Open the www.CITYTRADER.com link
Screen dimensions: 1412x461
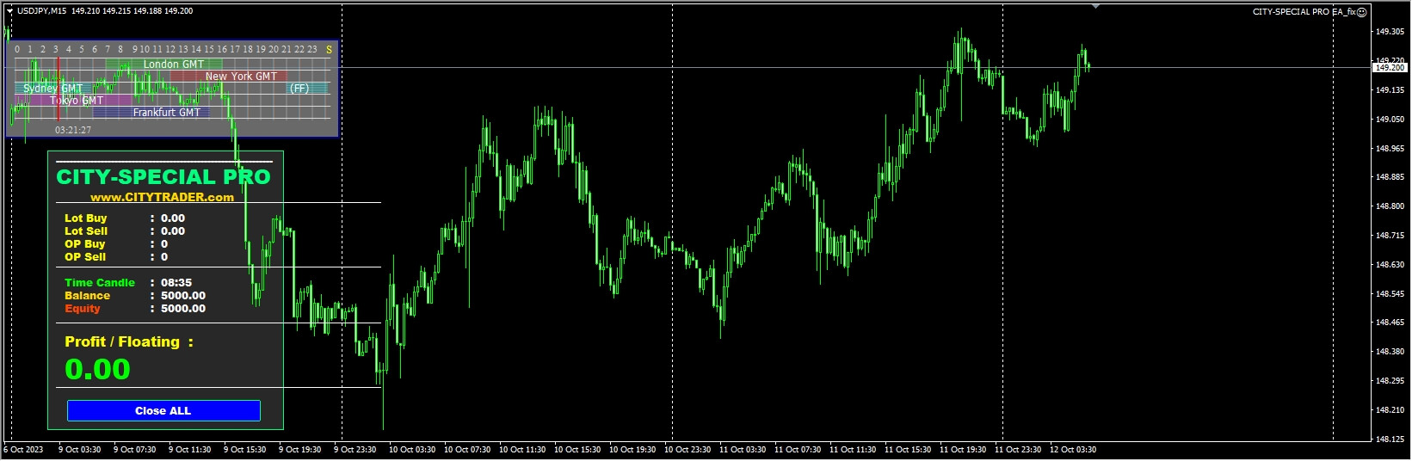(162, 197)
